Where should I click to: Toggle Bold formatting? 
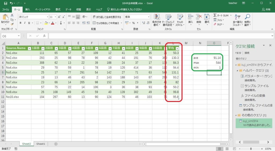[20, 23]
